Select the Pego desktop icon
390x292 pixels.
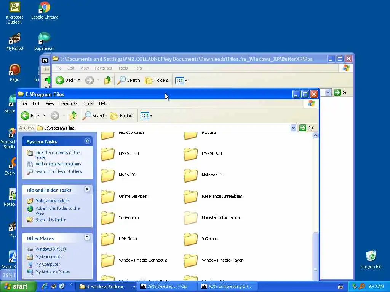click(14, 73)
